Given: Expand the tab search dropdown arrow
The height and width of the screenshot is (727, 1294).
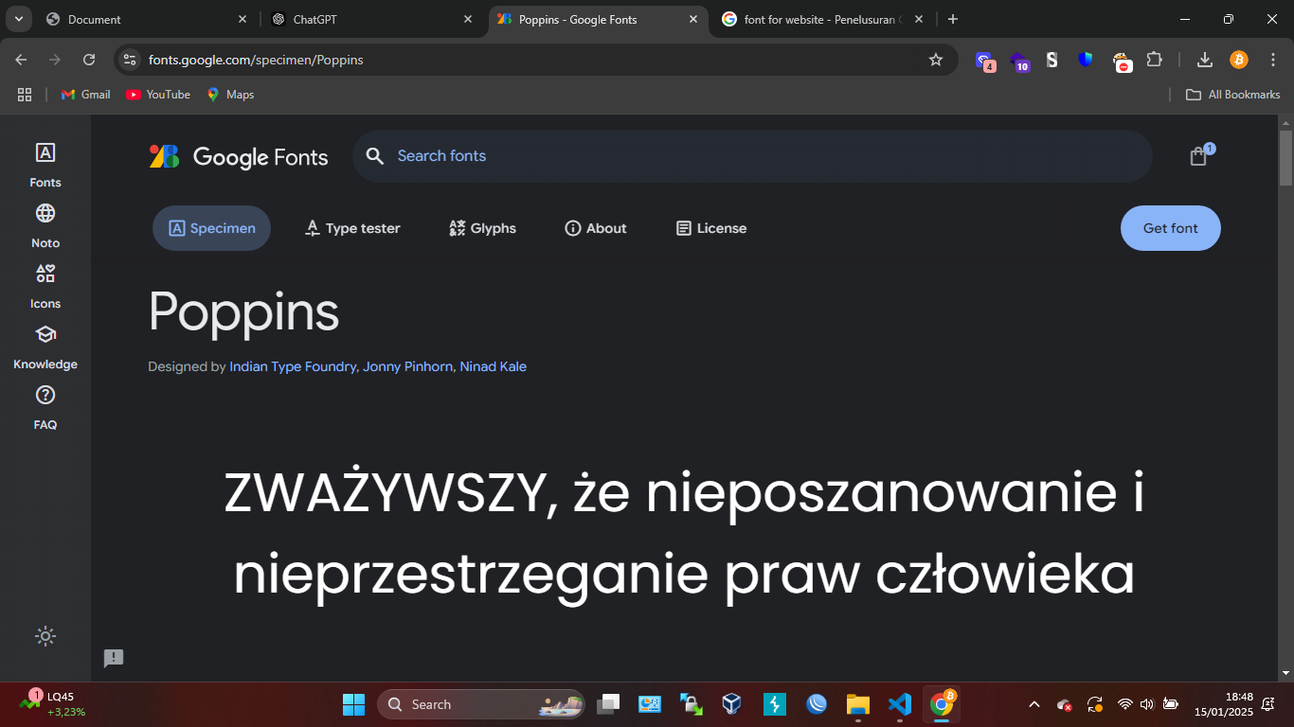Looking at the screenshot, I should pyautogui.click(x=18, y=19).
